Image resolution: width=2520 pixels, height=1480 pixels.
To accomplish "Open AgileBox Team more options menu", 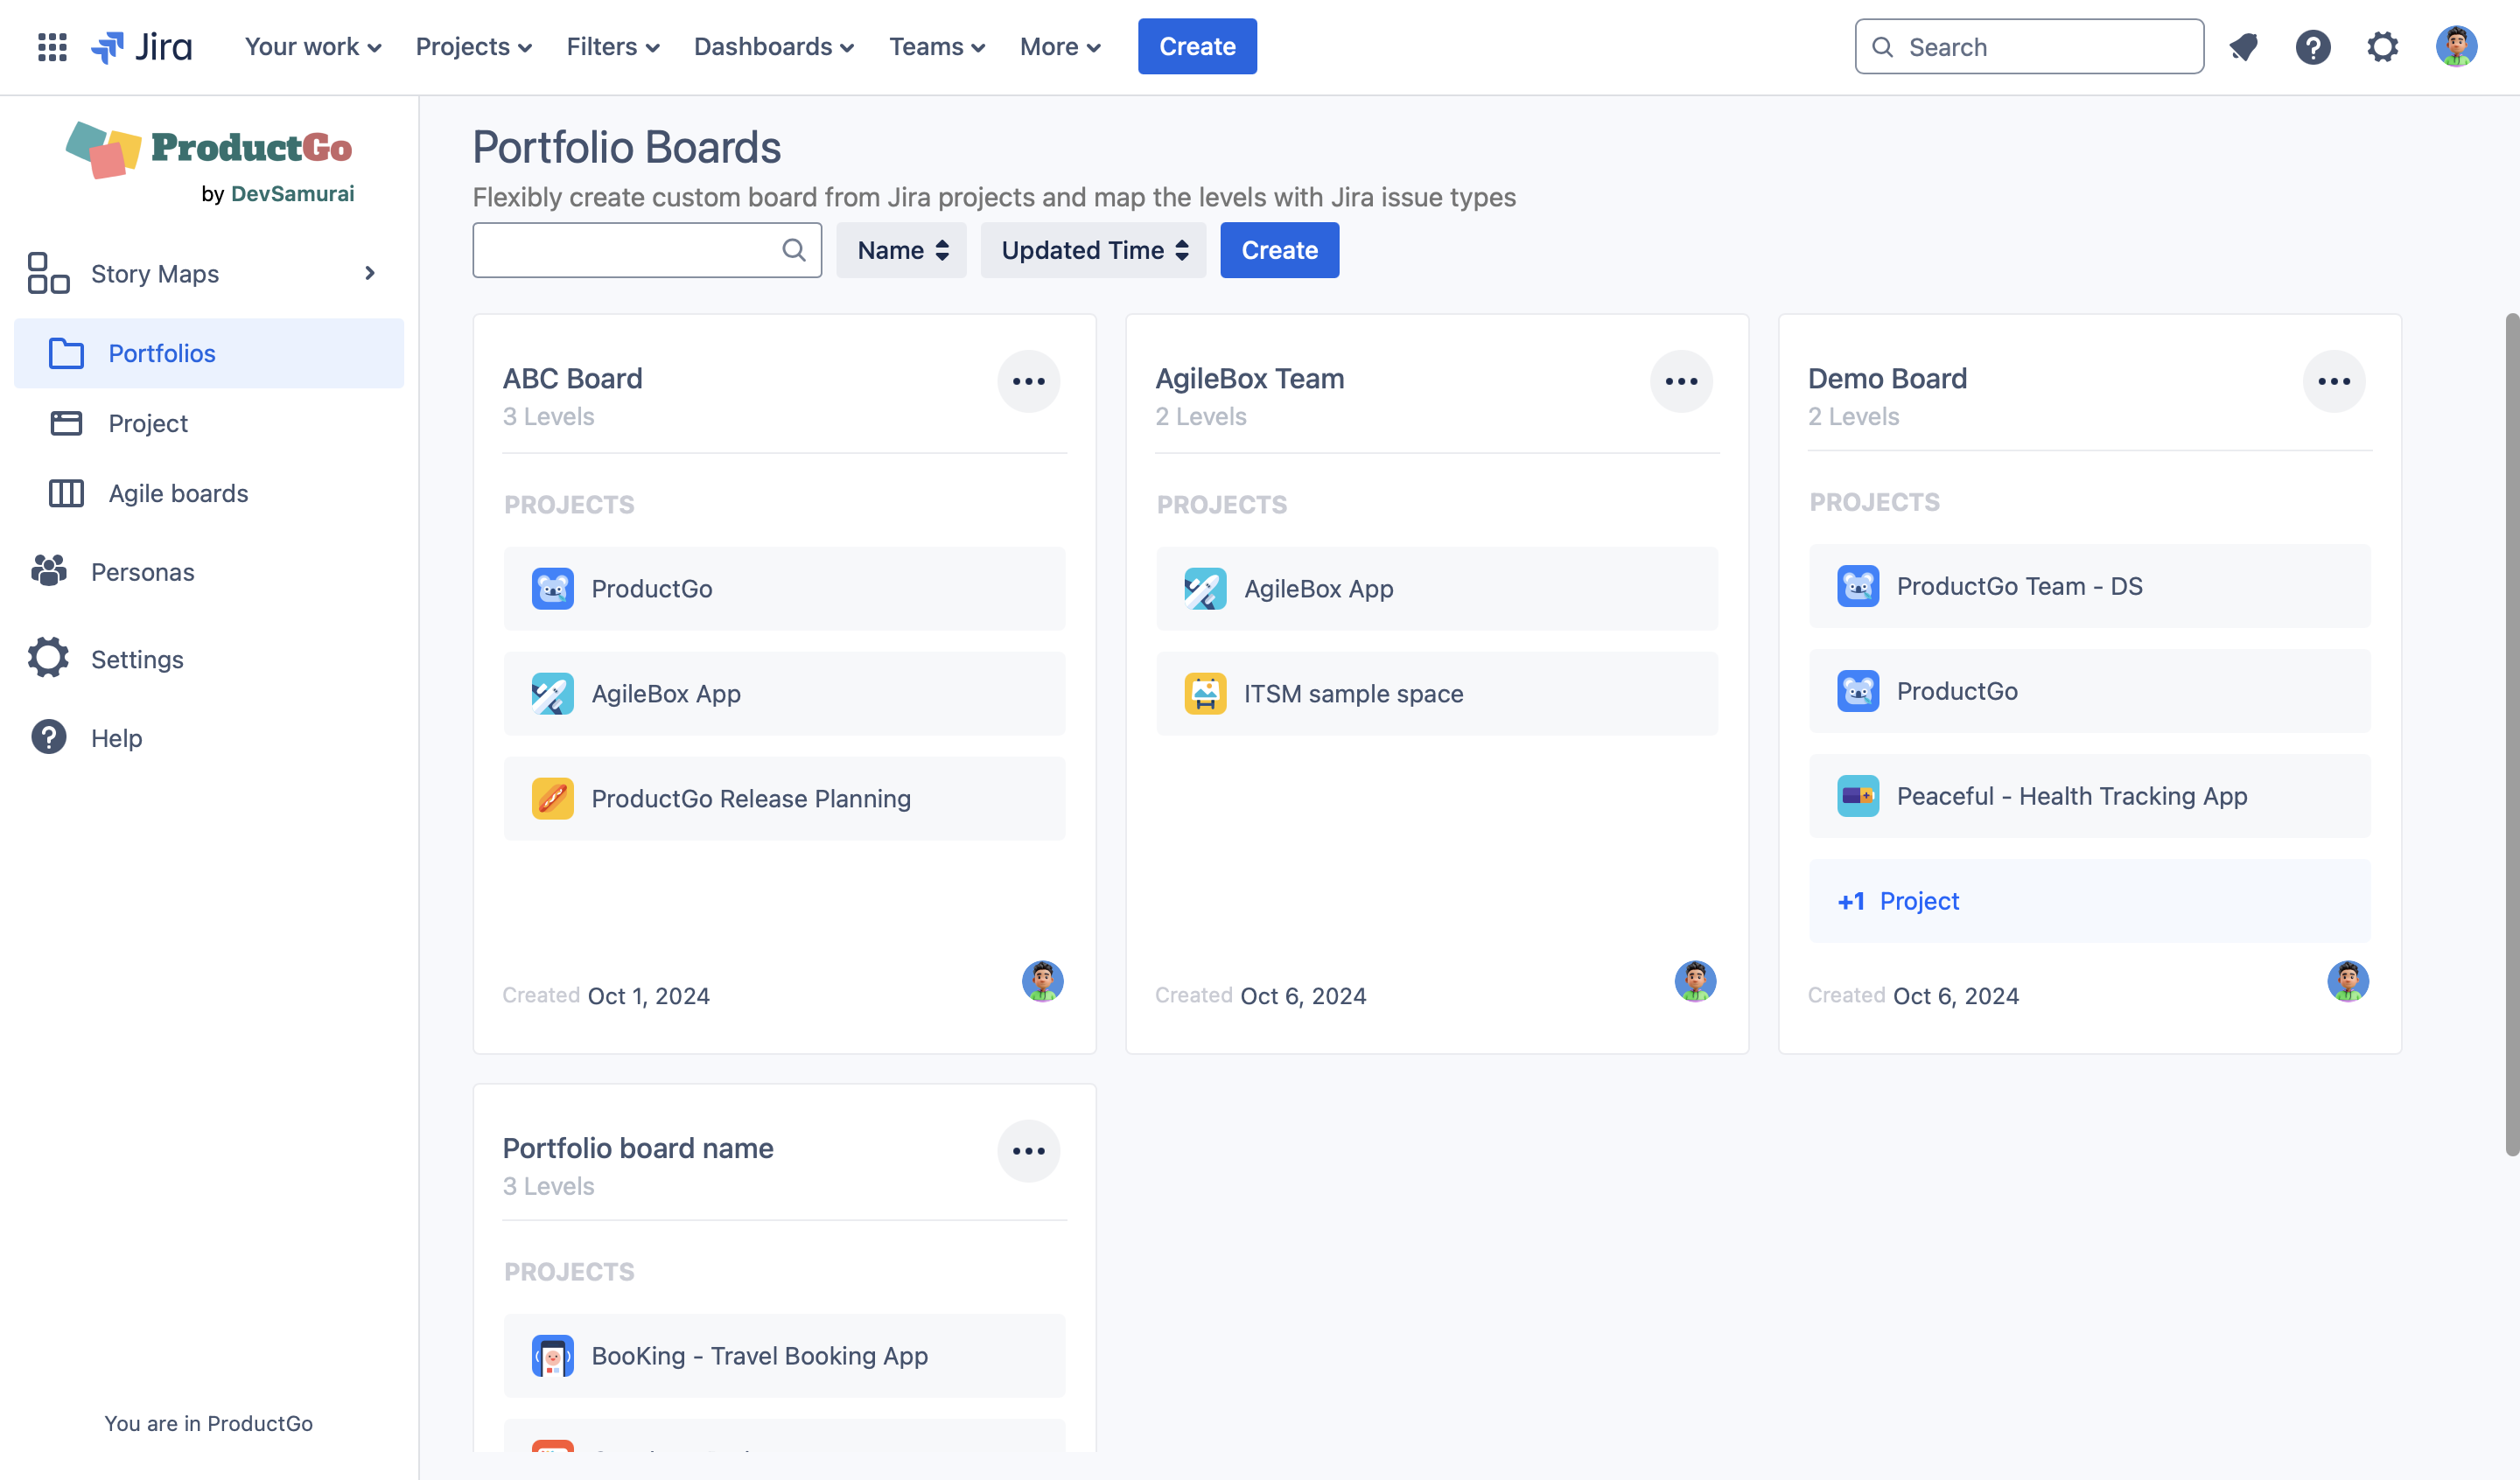I will coord(1681,381).
